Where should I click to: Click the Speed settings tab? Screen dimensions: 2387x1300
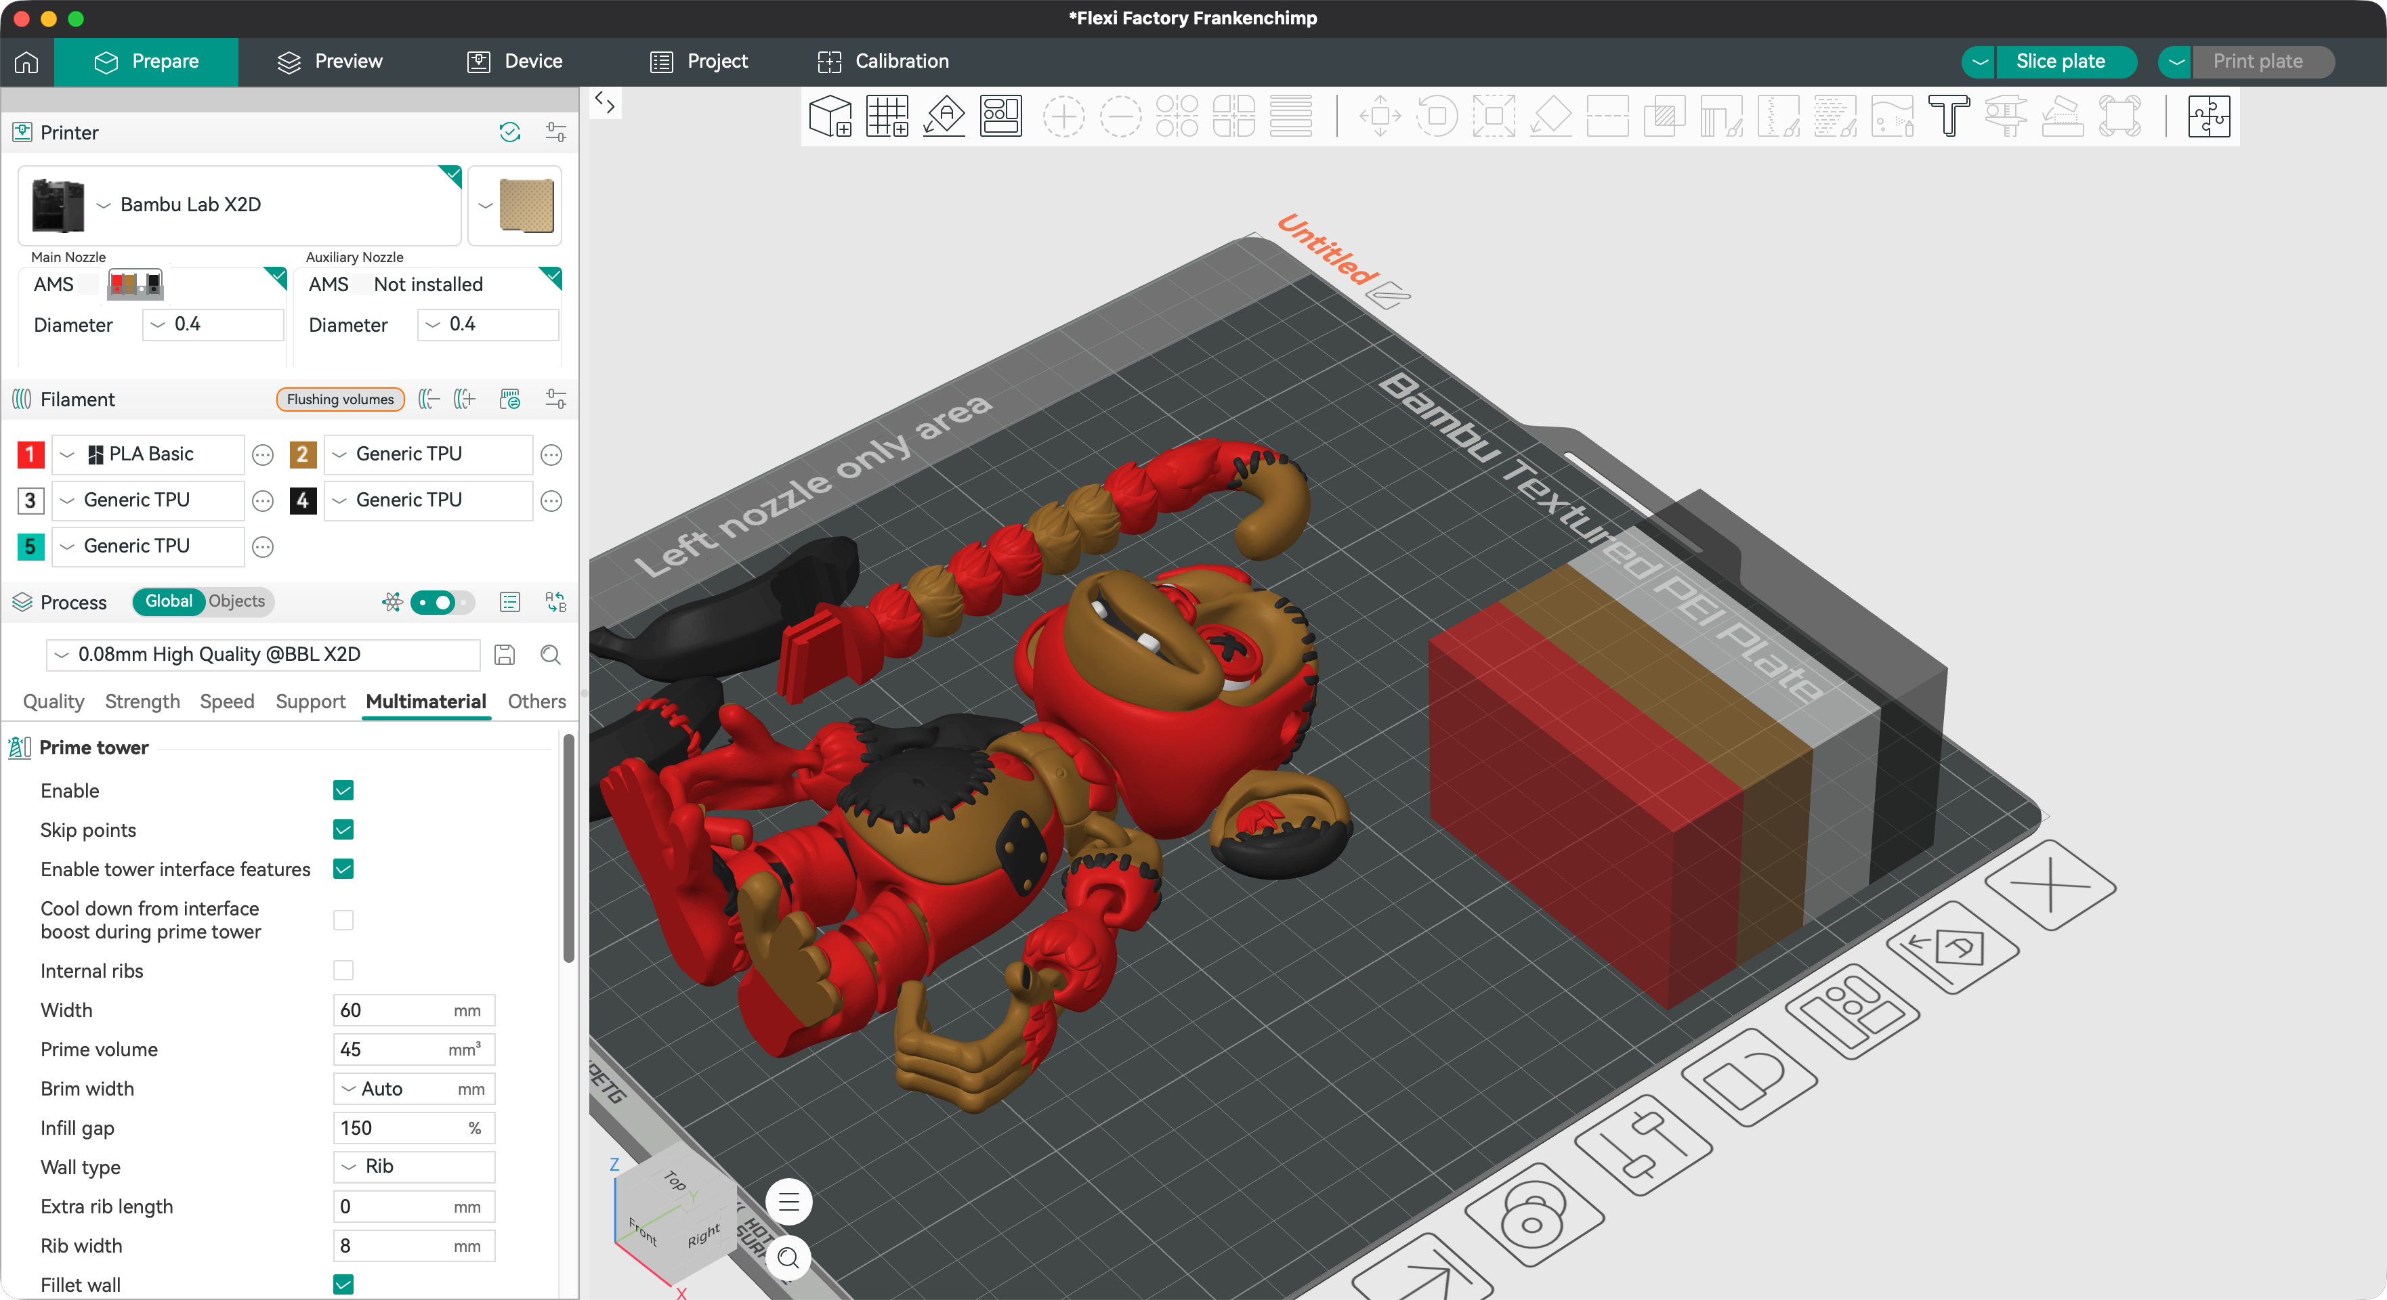pos(227,701)
